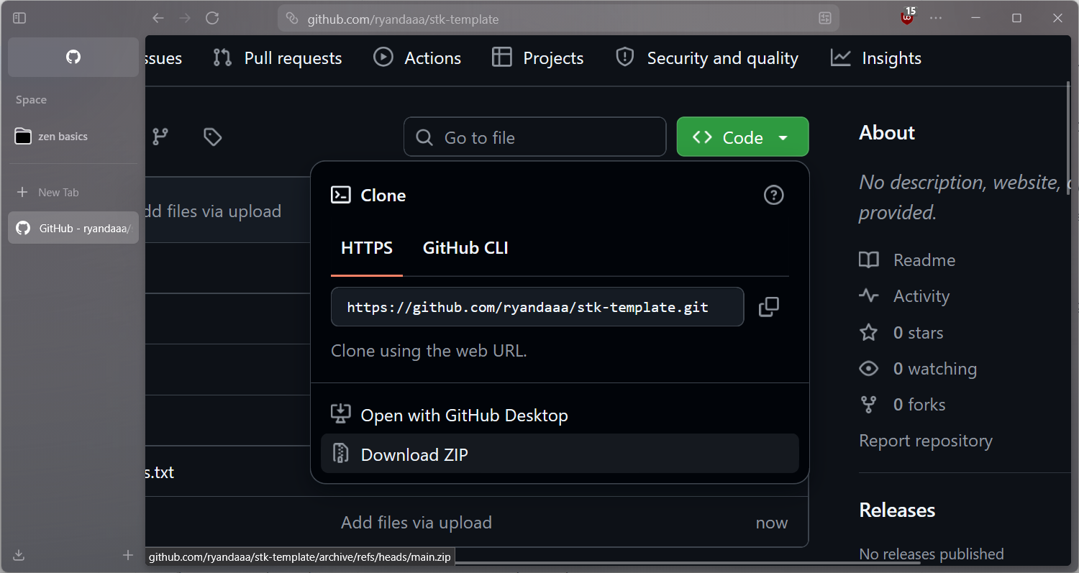Click the link icon in the address bar

[291, 19]
